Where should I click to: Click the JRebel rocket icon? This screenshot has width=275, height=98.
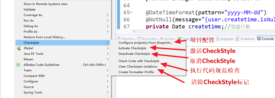click(19, 48)
